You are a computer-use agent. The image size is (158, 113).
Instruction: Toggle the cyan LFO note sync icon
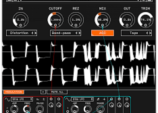[x=98, y=99]
